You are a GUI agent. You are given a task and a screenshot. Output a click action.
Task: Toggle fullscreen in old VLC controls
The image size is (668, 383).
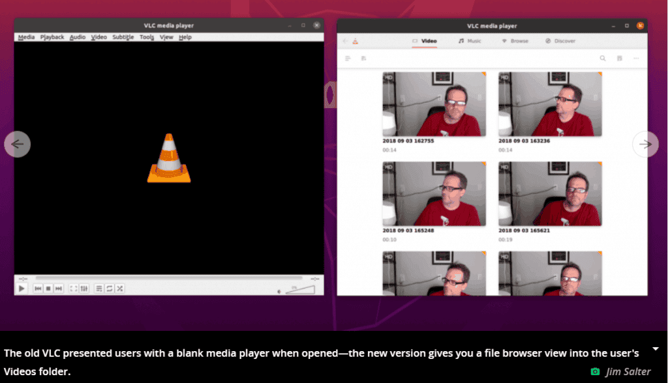pyautogui.click(x=73, y=289)
